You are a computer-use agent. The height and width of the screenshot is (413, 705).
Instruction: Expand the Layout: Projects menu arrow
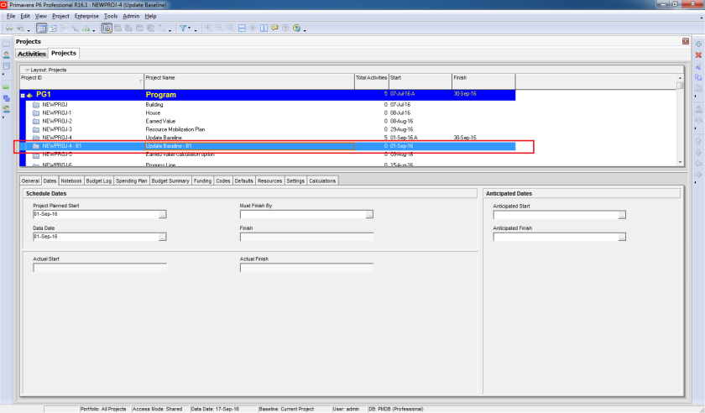click(27, 70)
